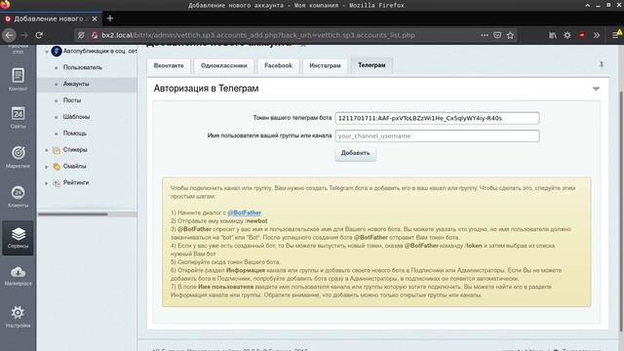Image resolution: width=624 pixels, height=351 pixels.
Task: Click Firefox back arrow button
Action: (9, 35)
